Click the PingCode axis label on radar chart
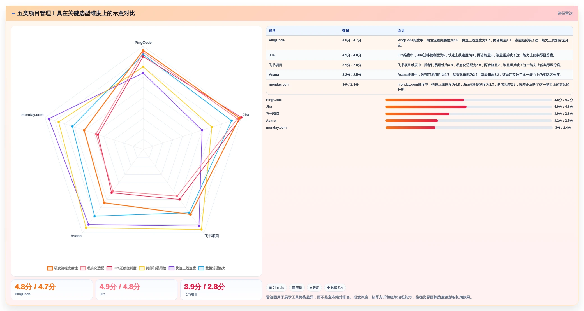Viewport: 584px width, 311px height. click(143, 43)
